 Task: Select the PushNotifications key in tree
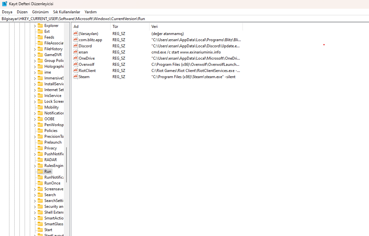coord(54,154)
